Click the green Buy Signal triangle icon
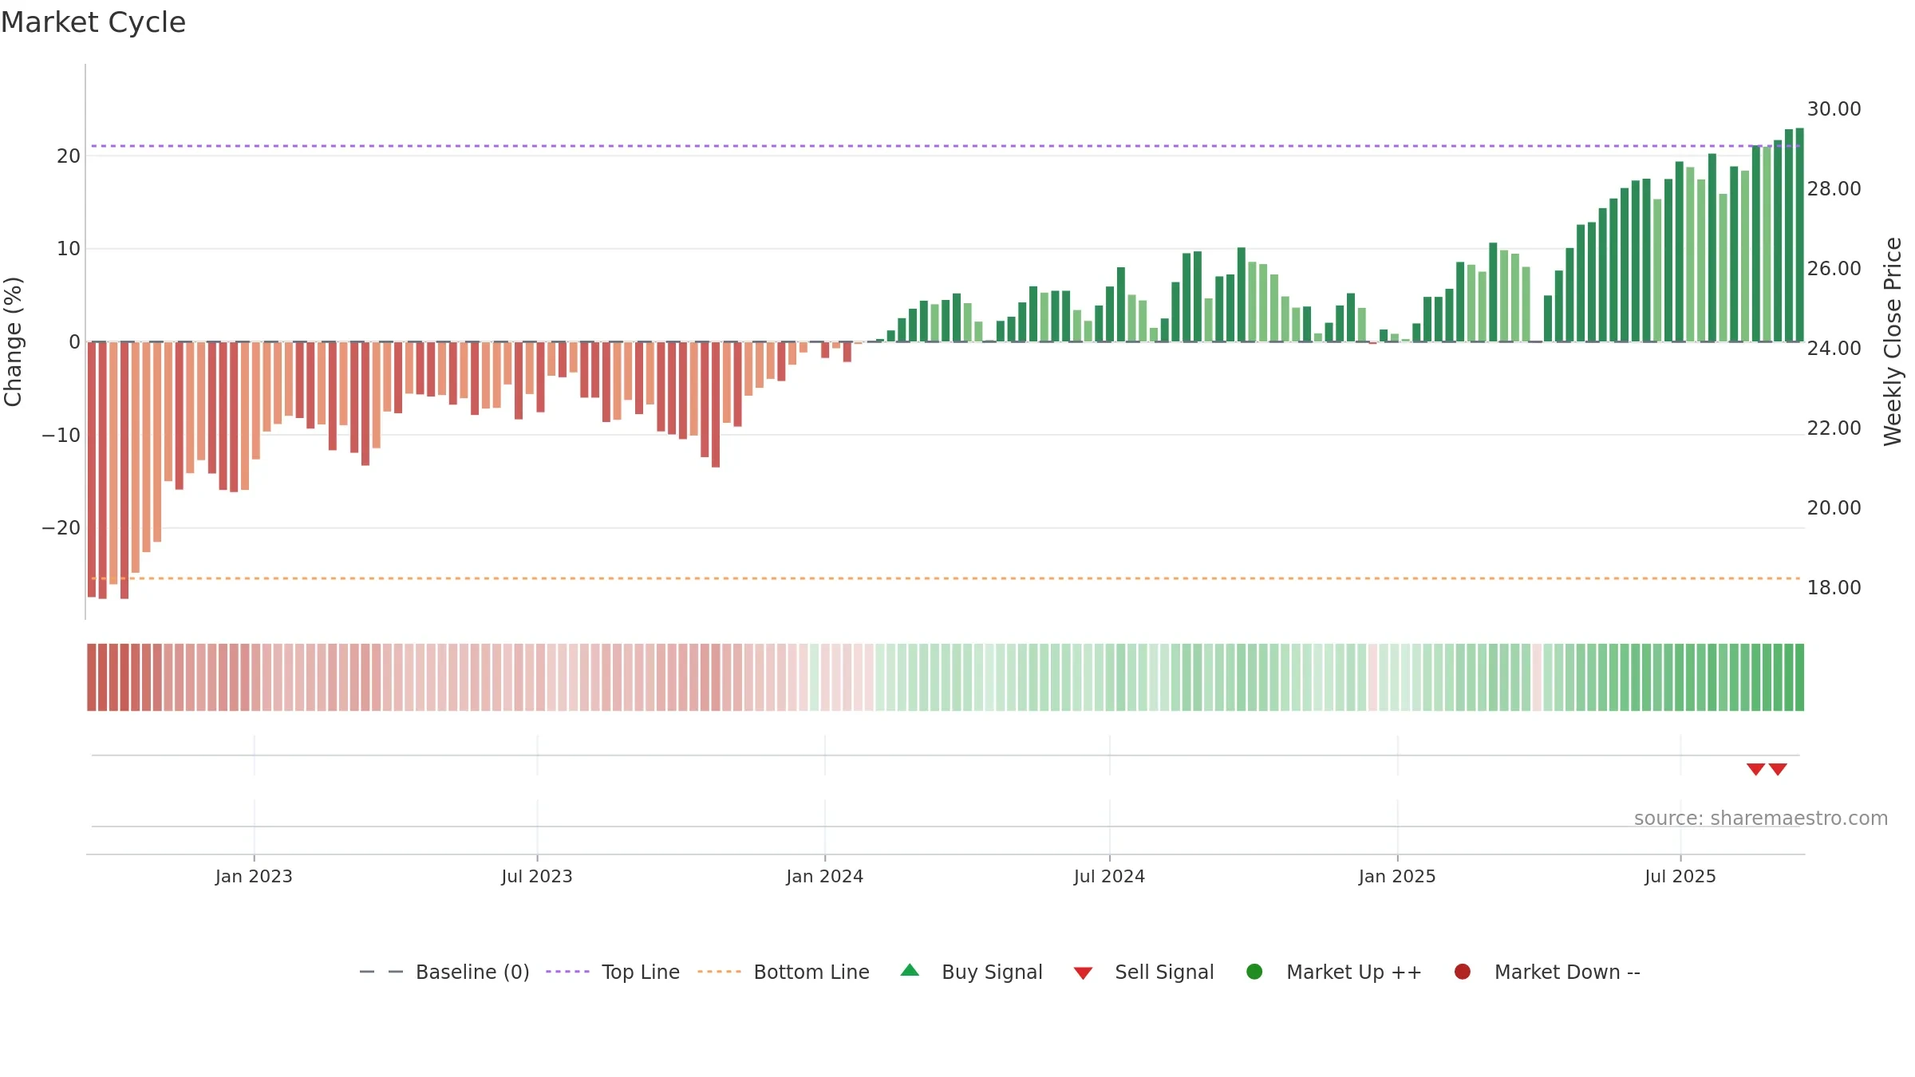The width and height of the screenshot is (1915, 1077). tap(910, 970)
